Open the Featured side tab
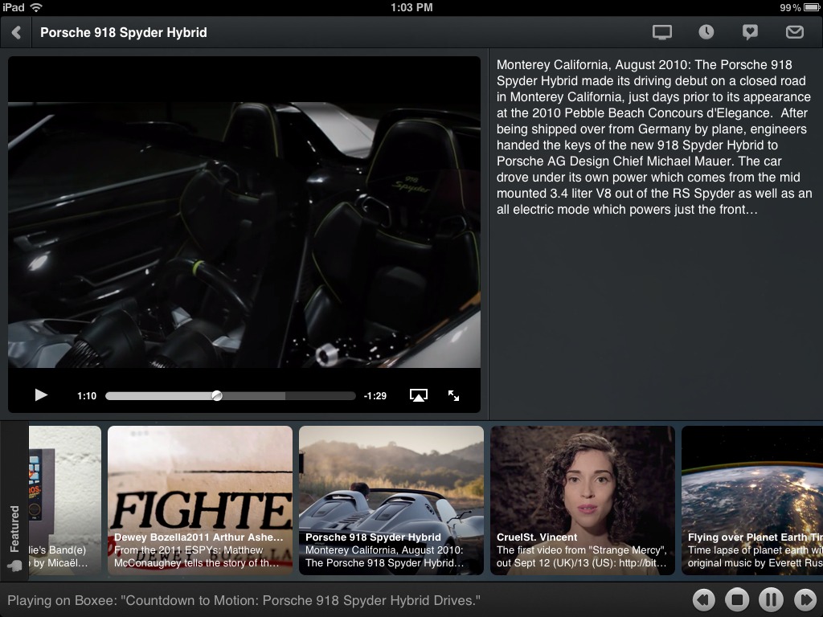 tap(14, 534)
